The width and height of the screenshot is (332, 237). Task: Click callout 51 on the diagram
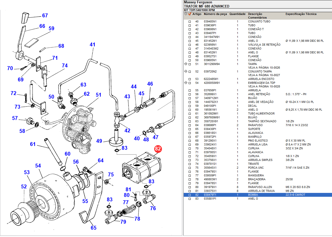click(98, 95)
